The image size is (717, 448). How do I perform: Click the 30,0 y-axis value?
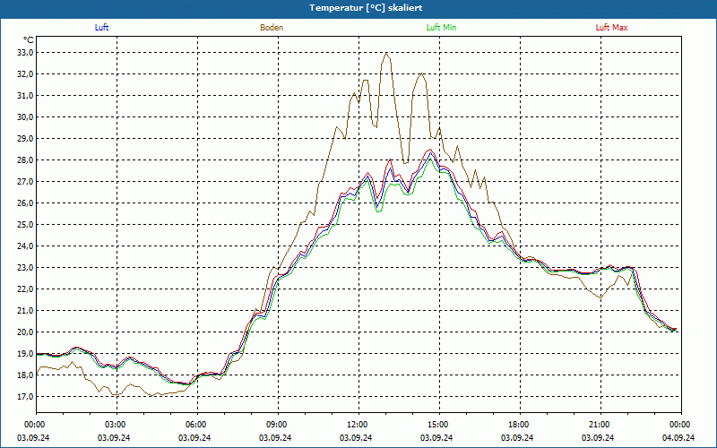click(26, 117)
